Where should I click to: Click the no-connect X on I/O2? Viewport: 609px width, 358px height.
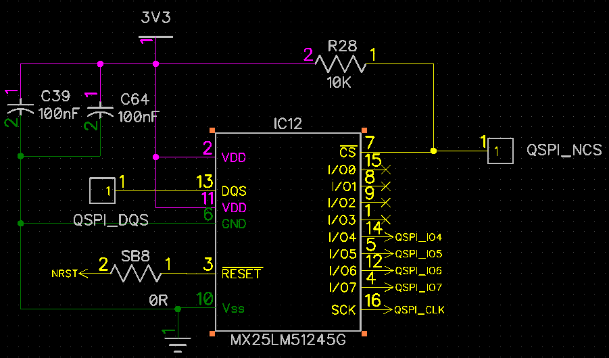point(386,203)
